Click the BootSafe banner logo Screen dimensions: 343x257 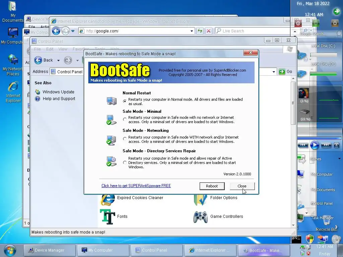(x=120, y=70)
